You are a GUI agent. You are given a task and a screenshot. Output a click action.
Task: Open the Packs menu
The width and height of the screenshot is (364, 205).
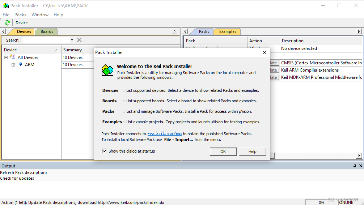[20, 14]
